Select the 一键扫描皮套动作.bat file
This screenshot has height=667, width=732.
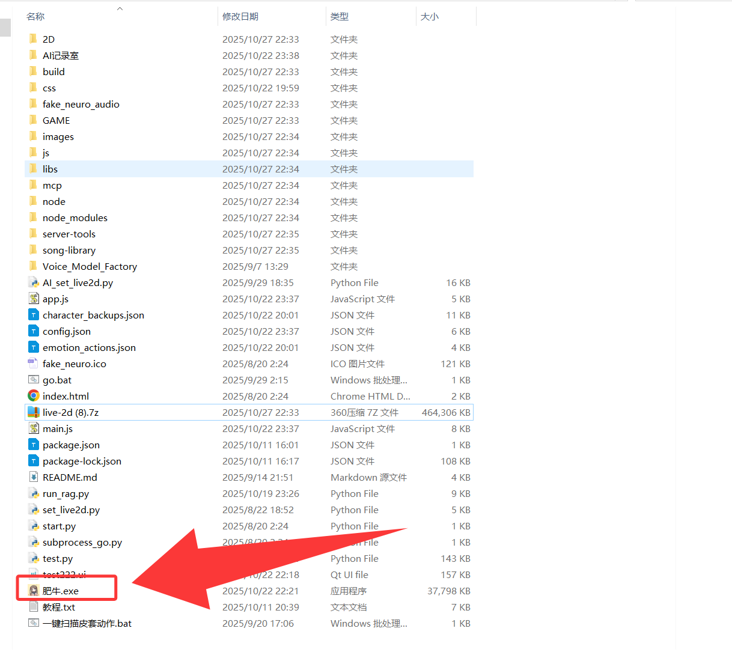coord(87,623)
